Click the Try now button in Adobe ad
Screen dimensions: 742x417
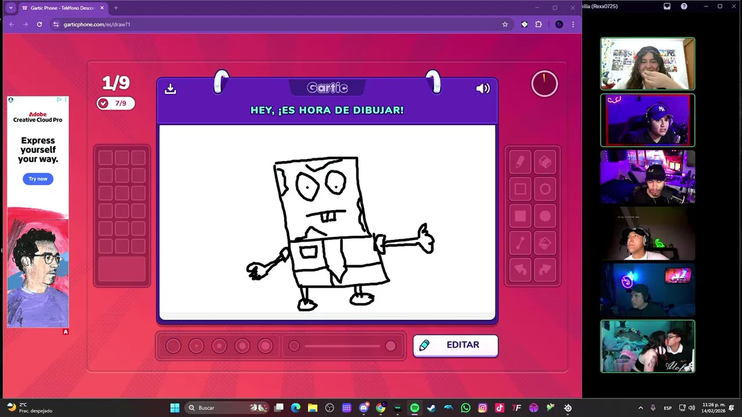pos(38,179)
